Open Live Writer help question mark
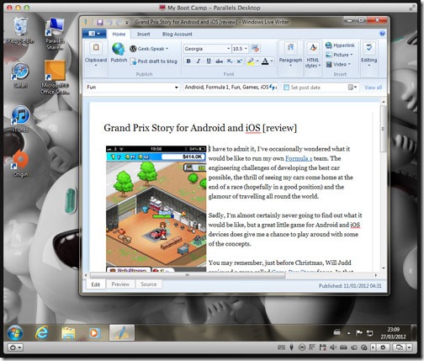 (x=382, y=34)
